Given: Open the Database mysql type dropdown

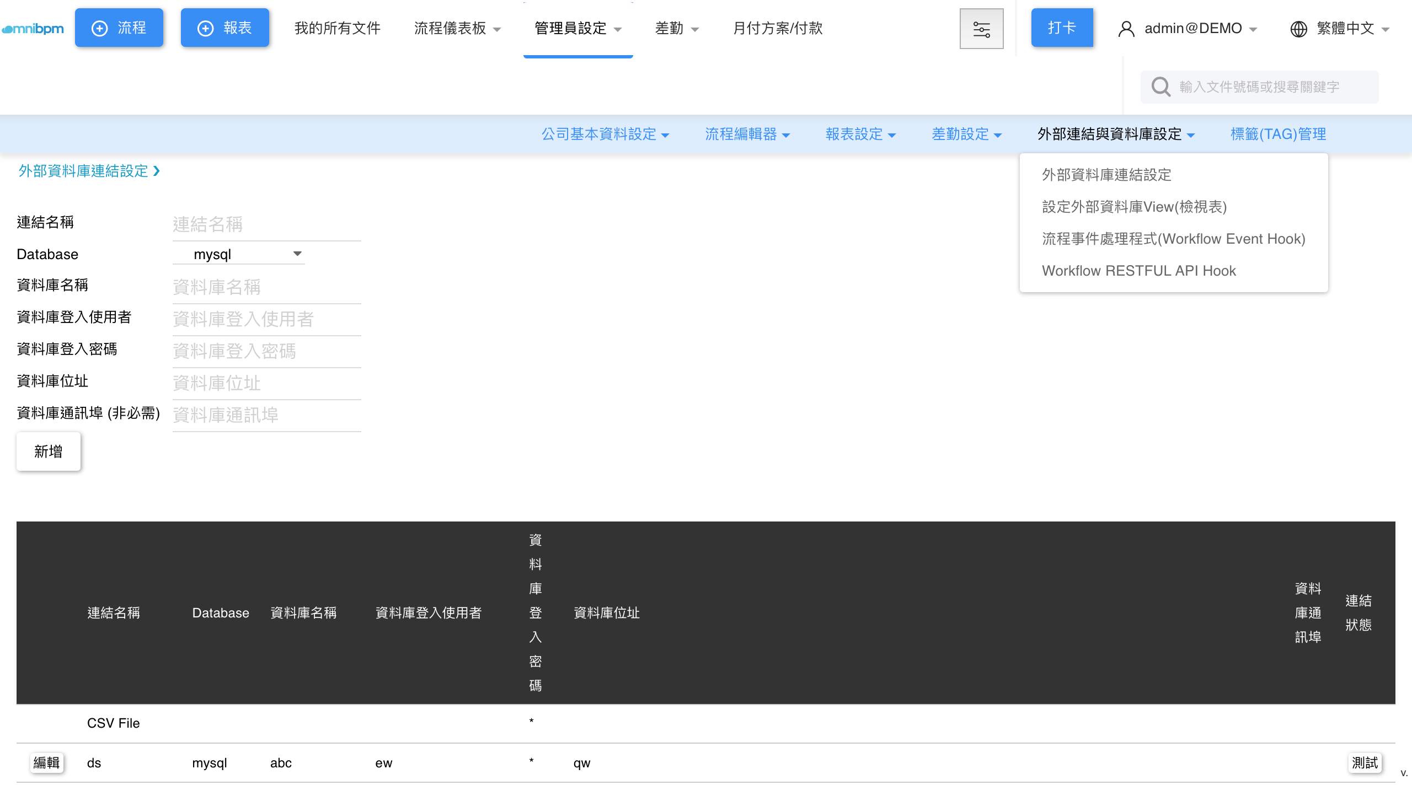Looking at the screenshot, I should [239, 254].
